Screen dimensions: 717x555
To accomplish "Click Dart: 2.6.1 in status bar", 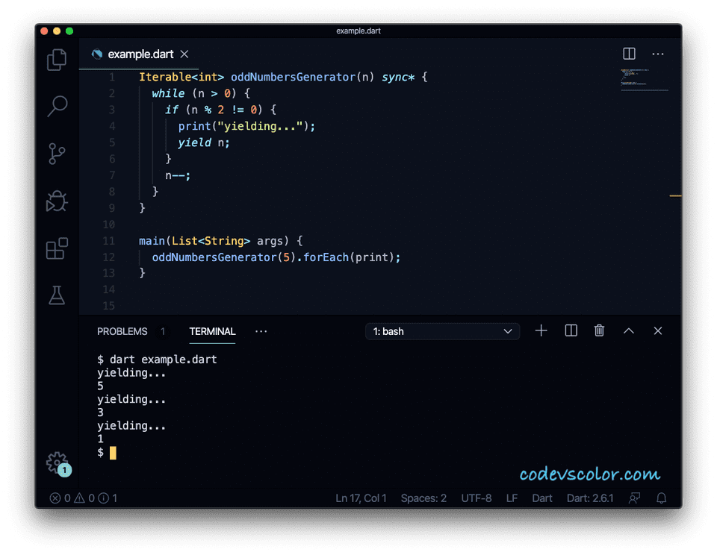I will [x=590, y=498].
